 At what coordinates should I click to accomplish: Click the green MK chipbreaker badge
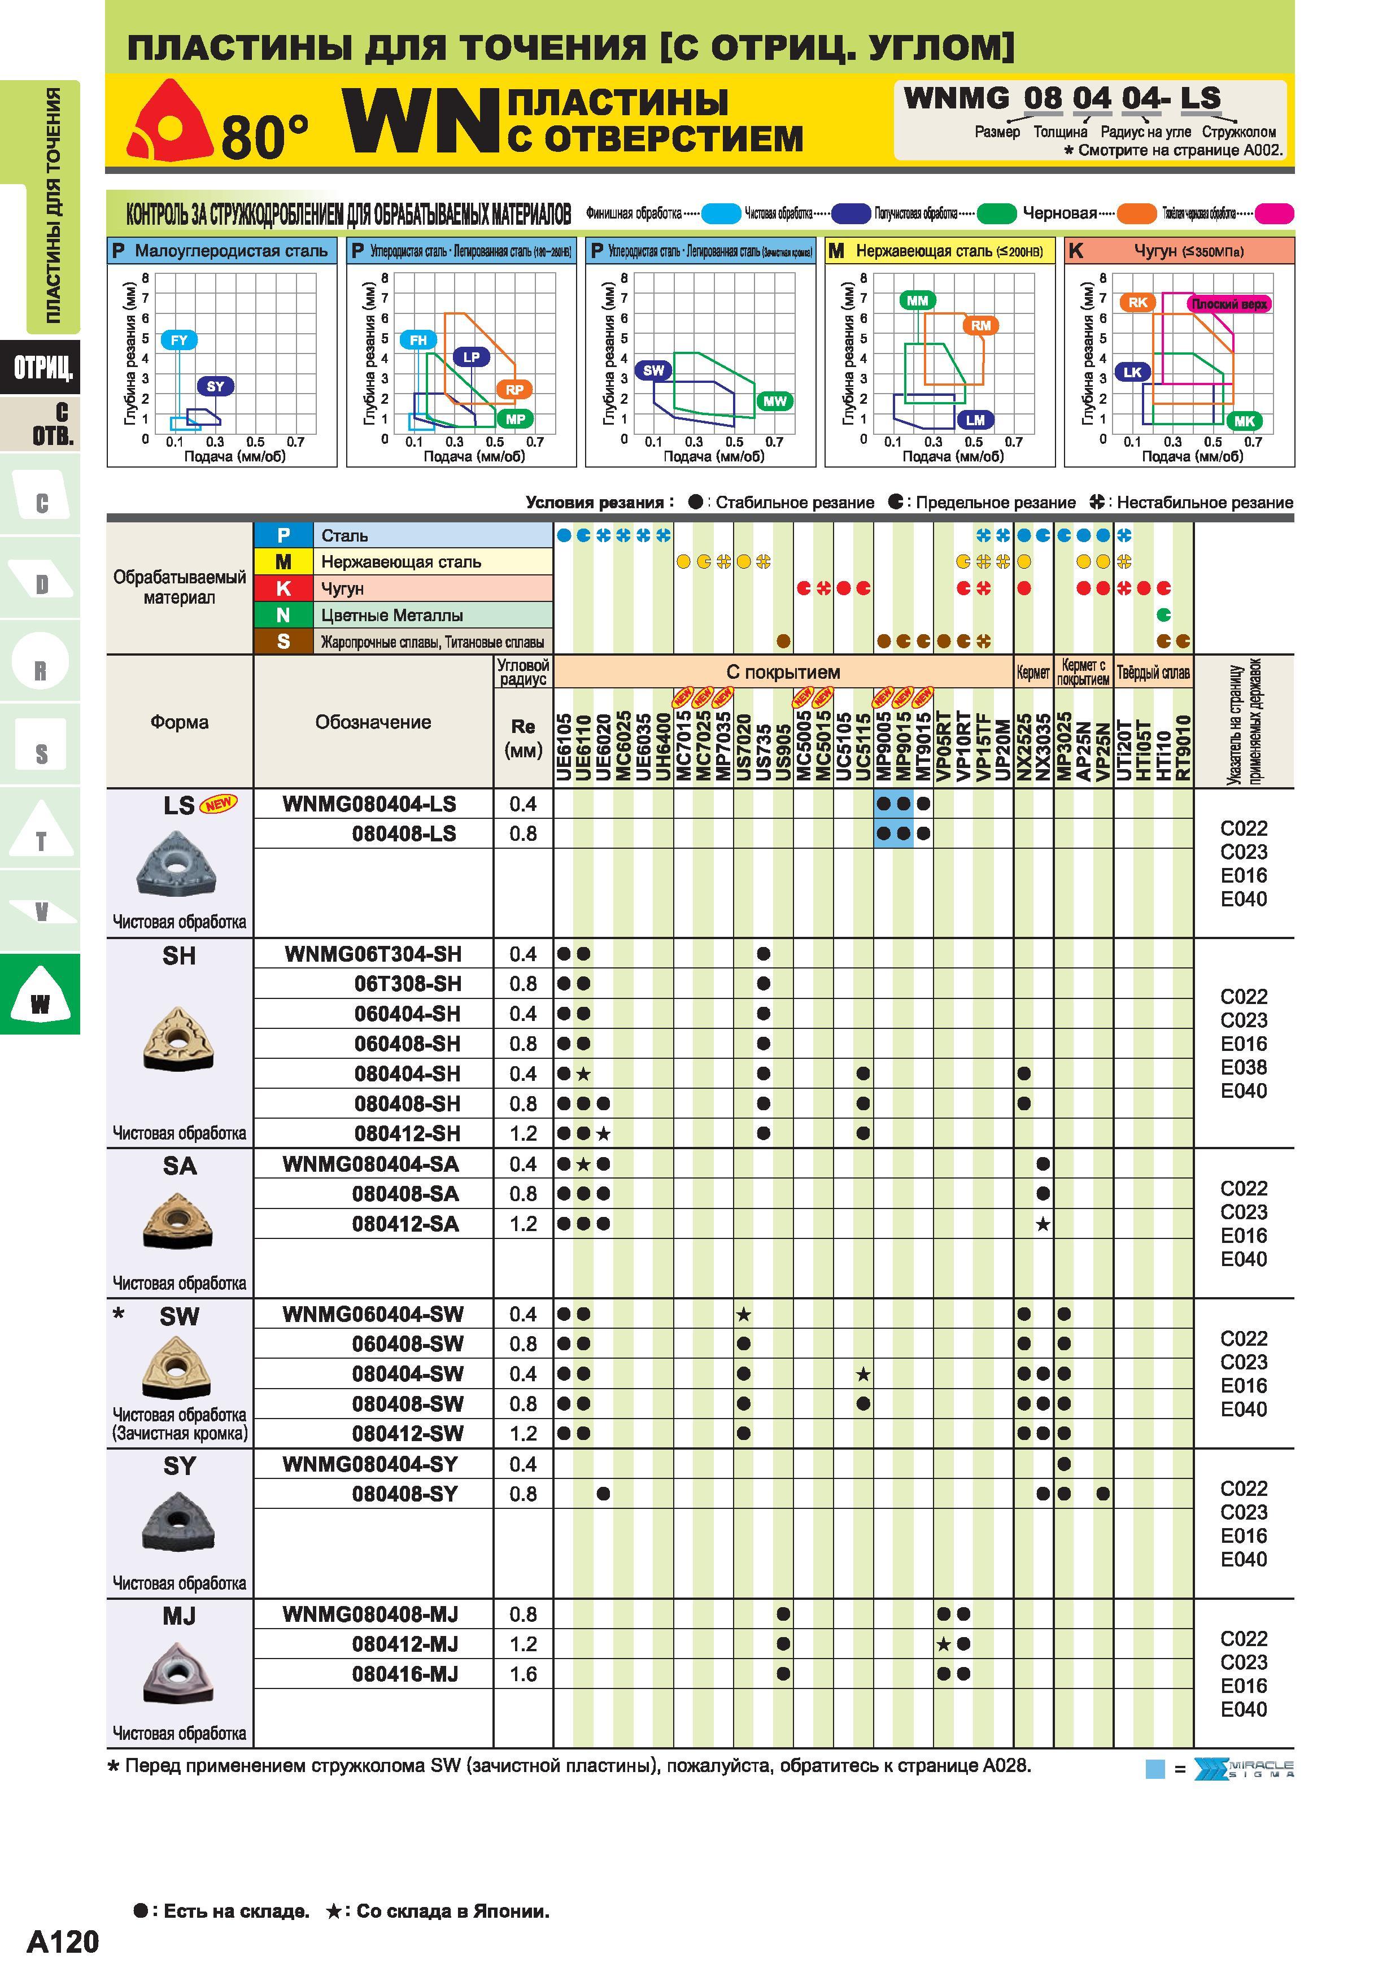tap(1245, 421)
